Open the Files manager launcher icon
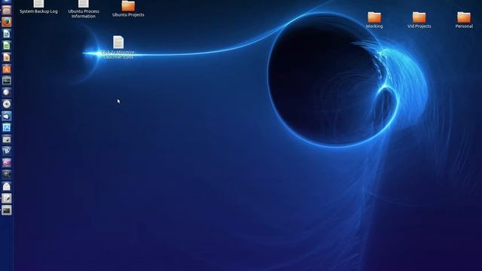Image resolution: width=482 pixels, height=271 pixels. [x=7, y=11]
